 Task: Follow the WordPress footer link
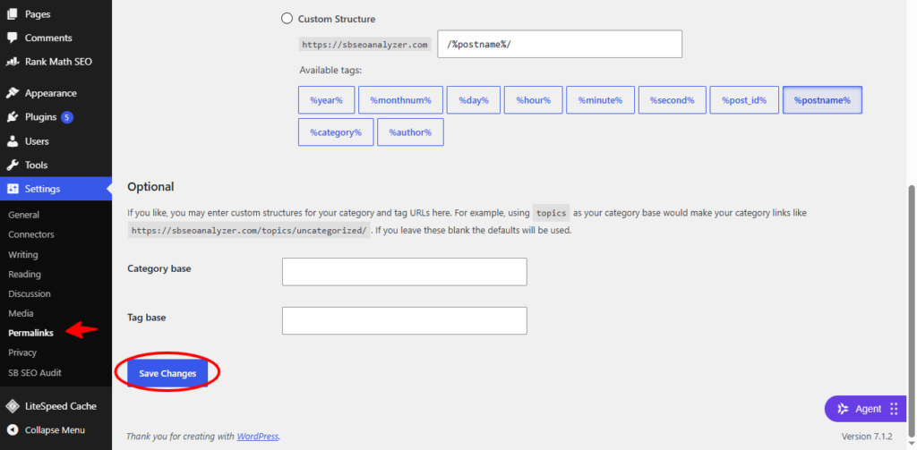[x=258, y=436]
